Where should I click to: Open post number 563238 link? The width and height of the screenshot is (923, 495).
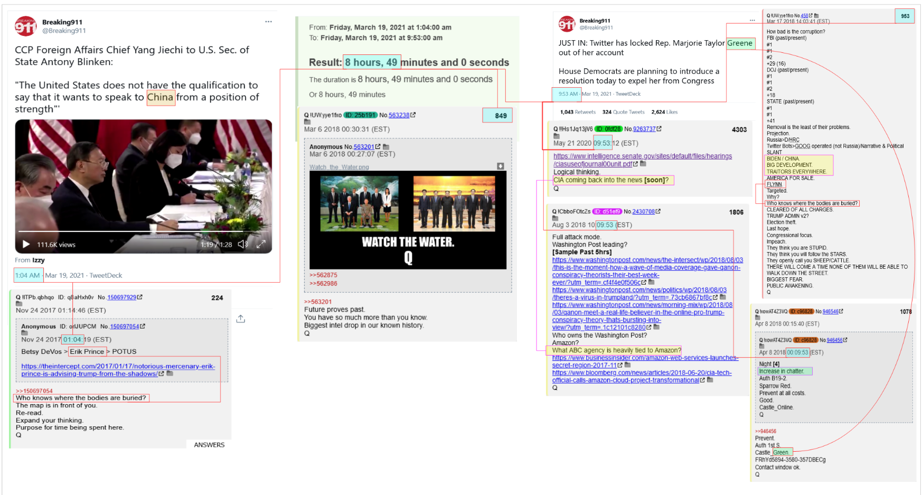tap(399, 115)
